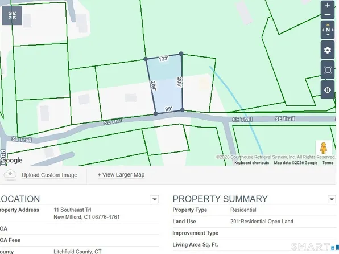Viewport: 339px width, 254px height.
Task: Open Keyboard shortcuts on the map
Action: [251, 163]
